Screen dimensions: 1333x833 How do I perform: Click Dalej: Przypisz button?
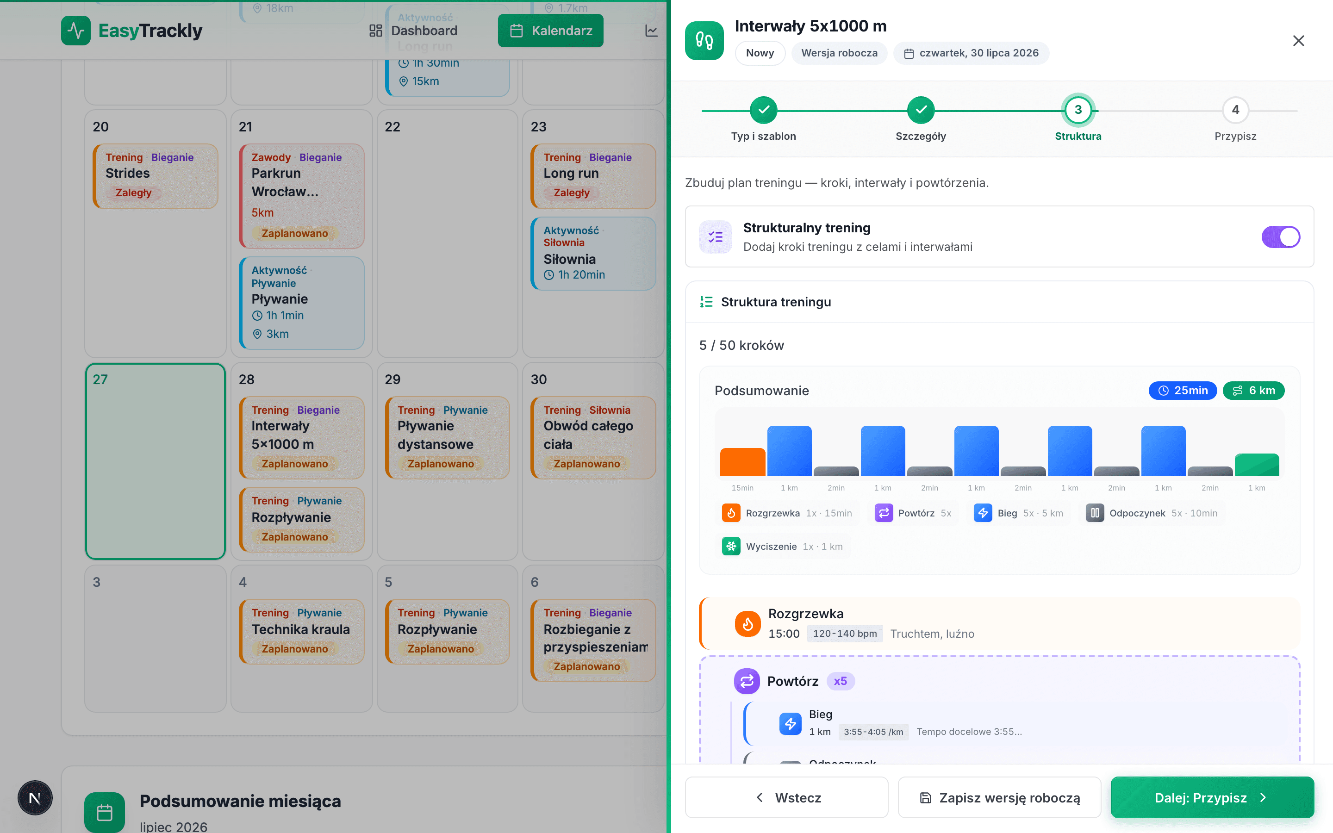tap(1212, 797)
